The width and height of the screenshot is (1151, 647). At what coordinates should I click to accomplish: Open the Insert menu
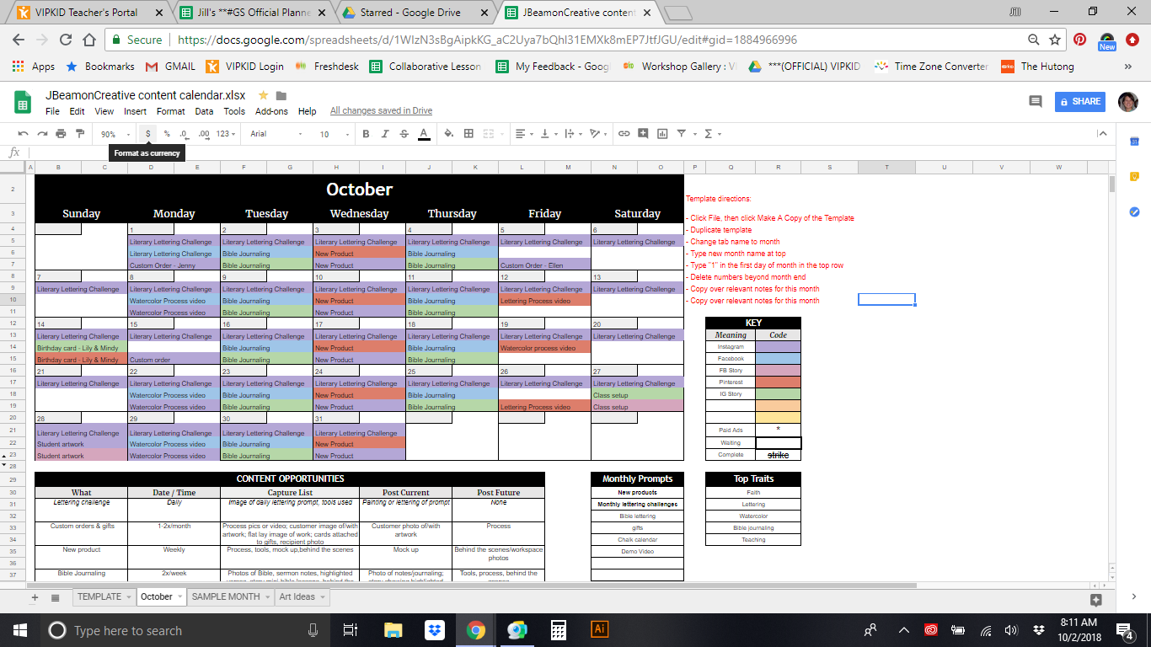(x=135, y=111)
